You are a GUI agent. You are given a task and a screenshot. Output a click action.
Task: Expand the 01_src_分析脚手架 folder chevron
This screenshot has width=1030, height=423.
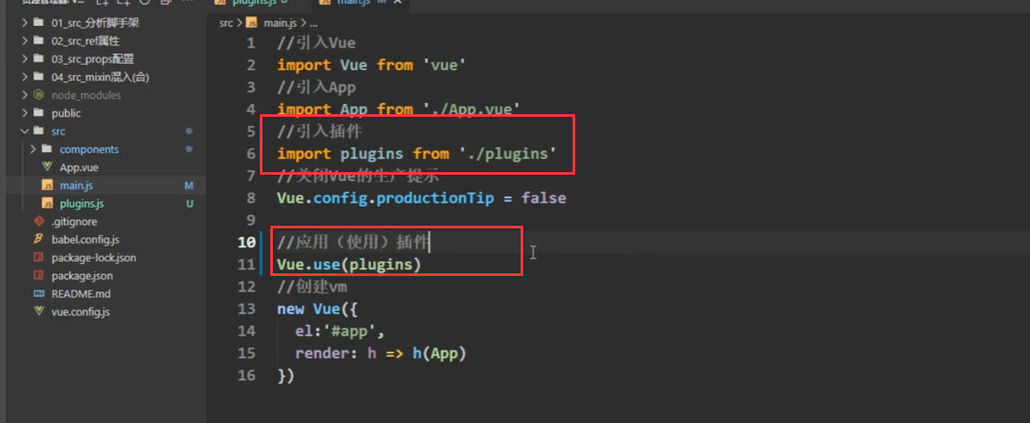point(24,23)
